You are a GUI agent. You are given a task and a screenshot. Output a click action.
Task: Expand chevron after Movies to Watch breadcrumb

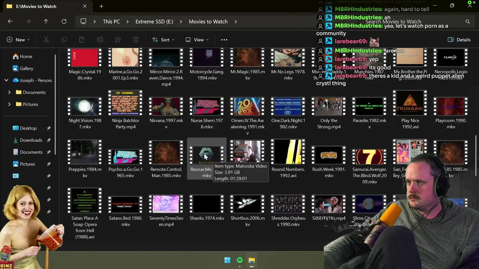(x=235, y=22)
